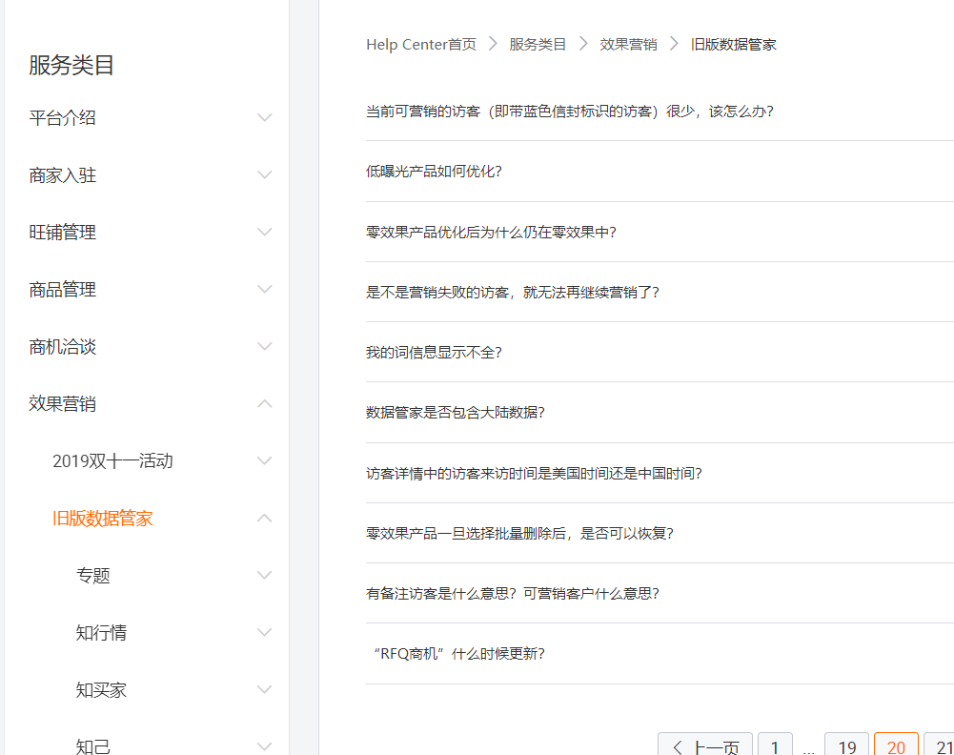The width and height of the screenshot is (954, 755).
Task: Expand the 平台介绍 category chevron
Action: click(265, 118)
